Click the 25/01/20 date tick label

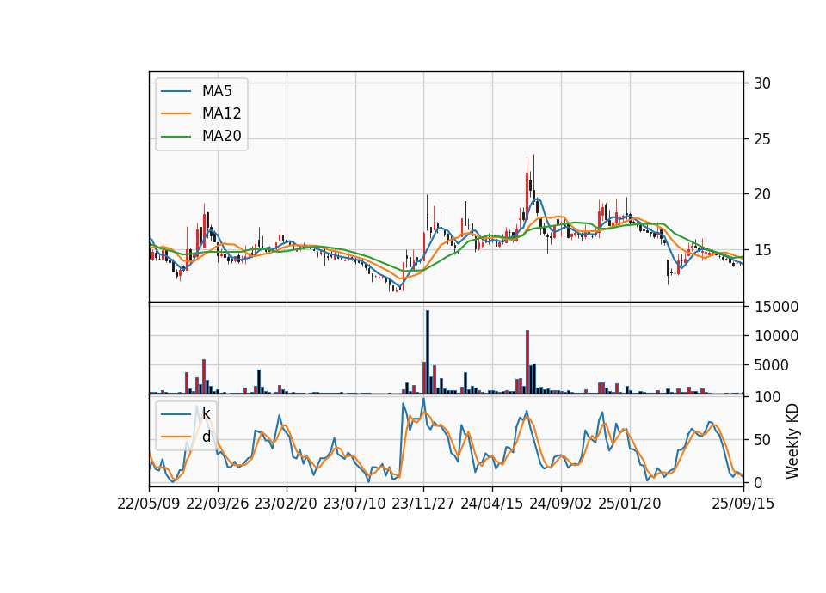630,504
